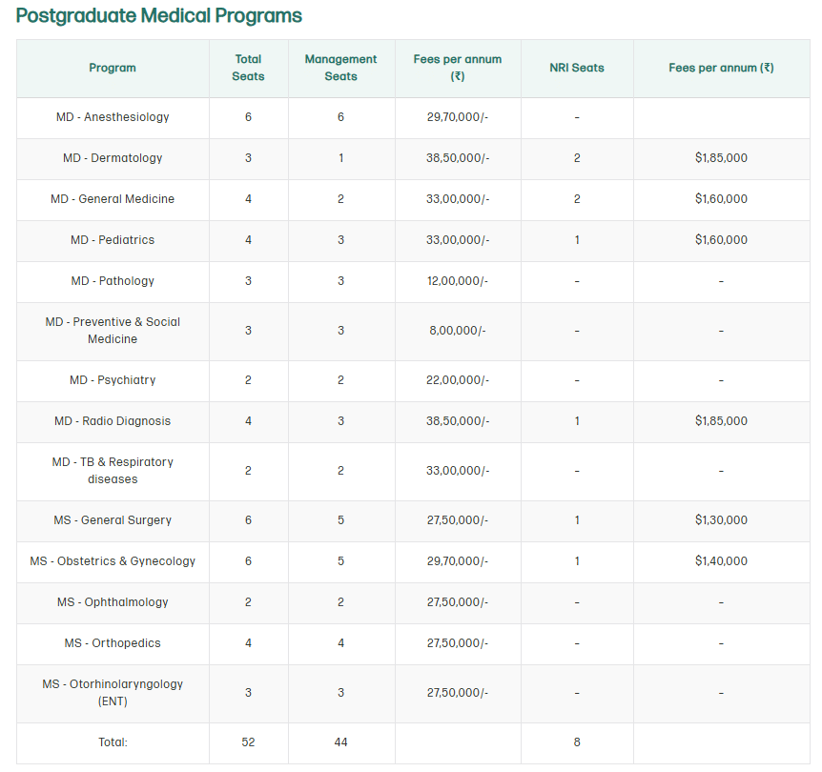Select the Management Seats column header
The height and width of the screenshot is (772, 822).
click(x=340, y=68)
